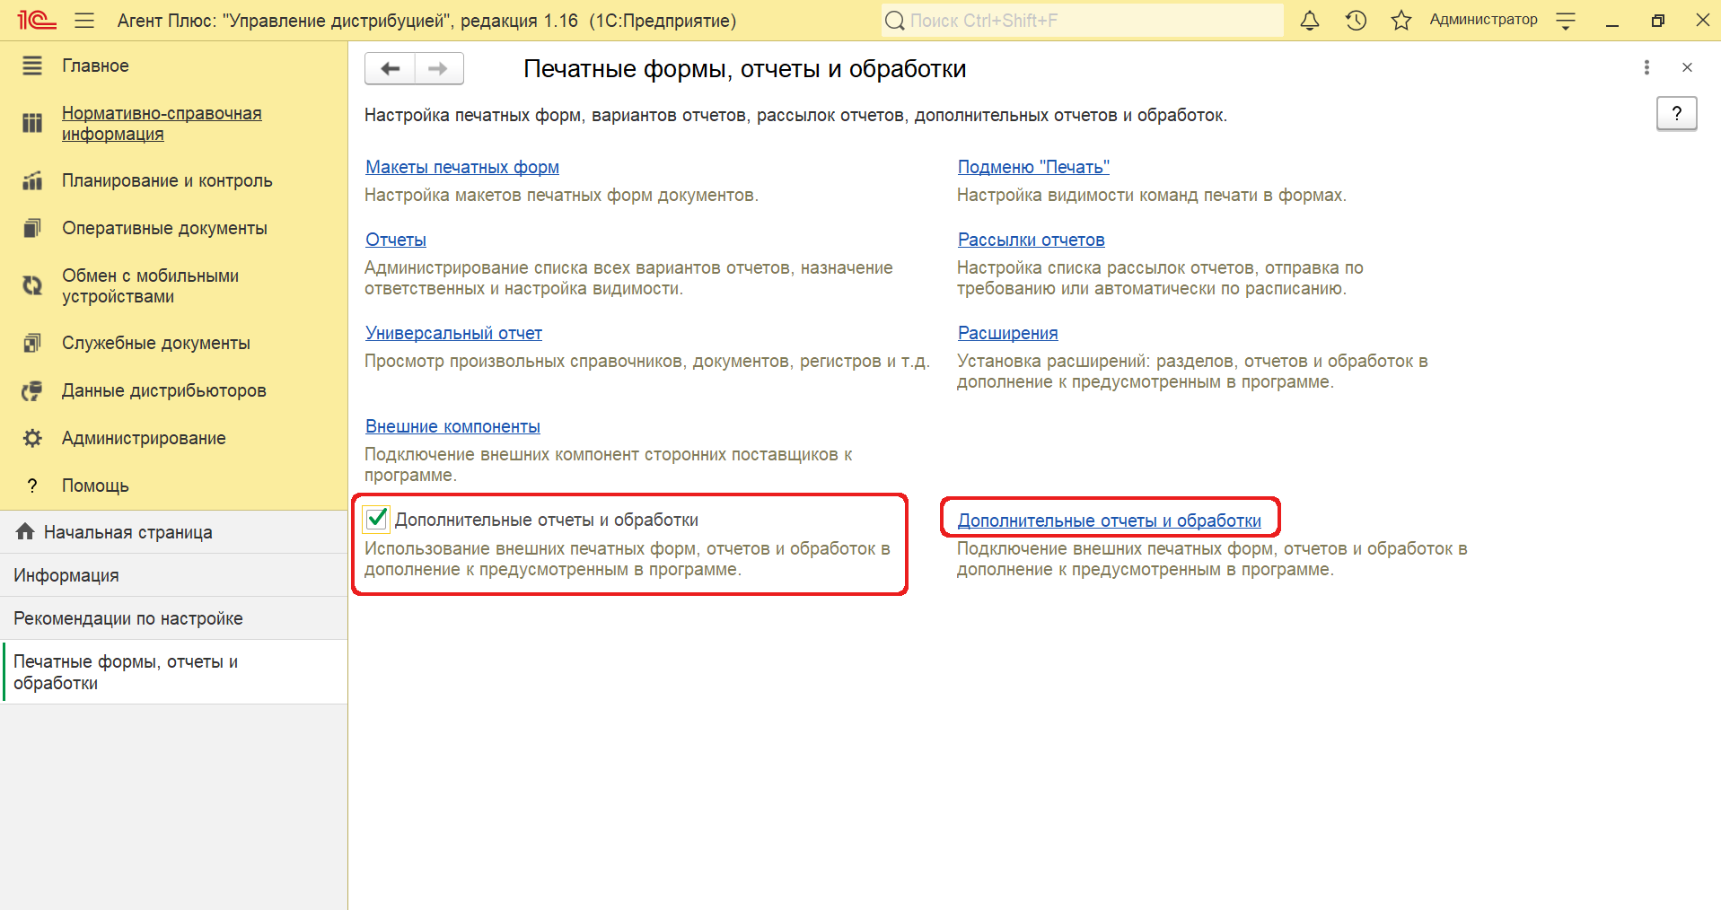This screenshot has height=910, width=1721.
Task: Switch to Начальная страница tab
Action: point(173,532)
